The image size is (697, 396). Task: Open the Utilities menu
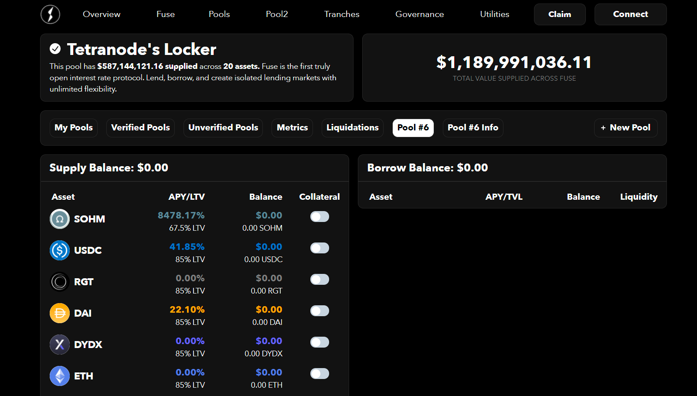pos(495,14)
